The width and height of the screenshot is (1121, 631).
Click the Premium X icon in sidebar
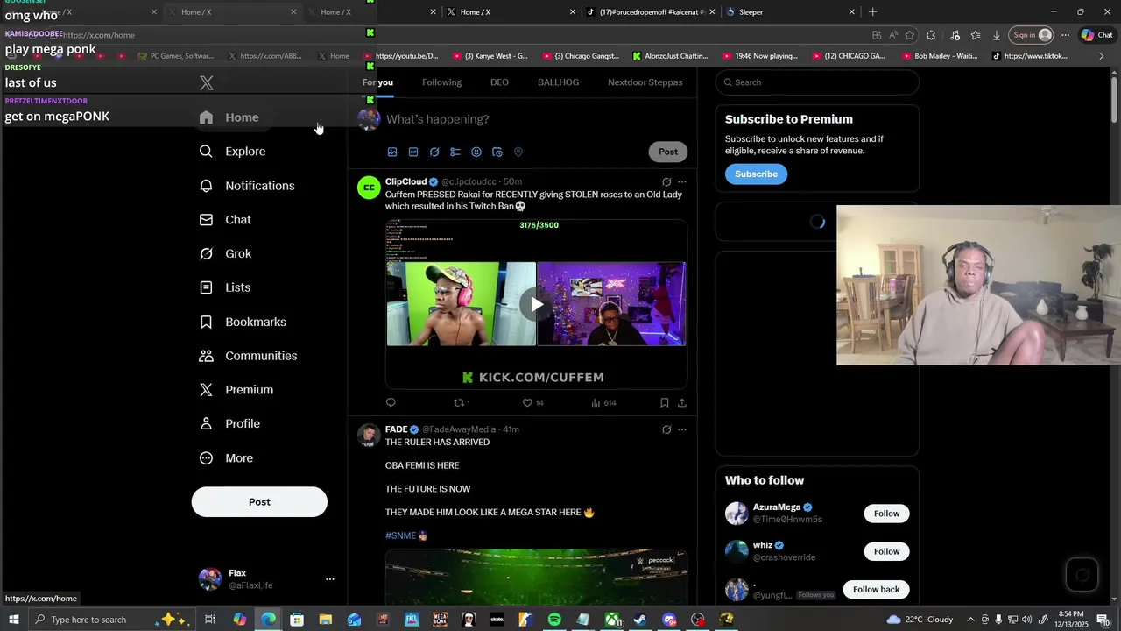tap(206, 390)
